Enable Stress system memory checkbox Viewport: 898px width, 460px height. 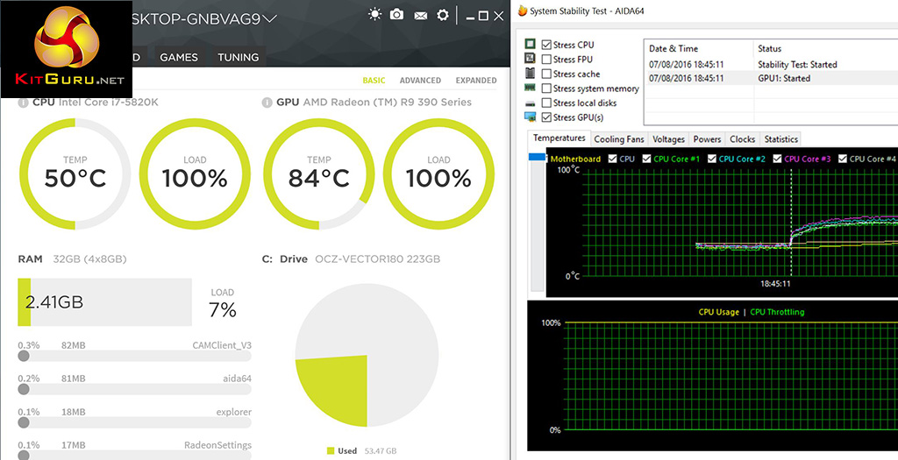(546, 88)
